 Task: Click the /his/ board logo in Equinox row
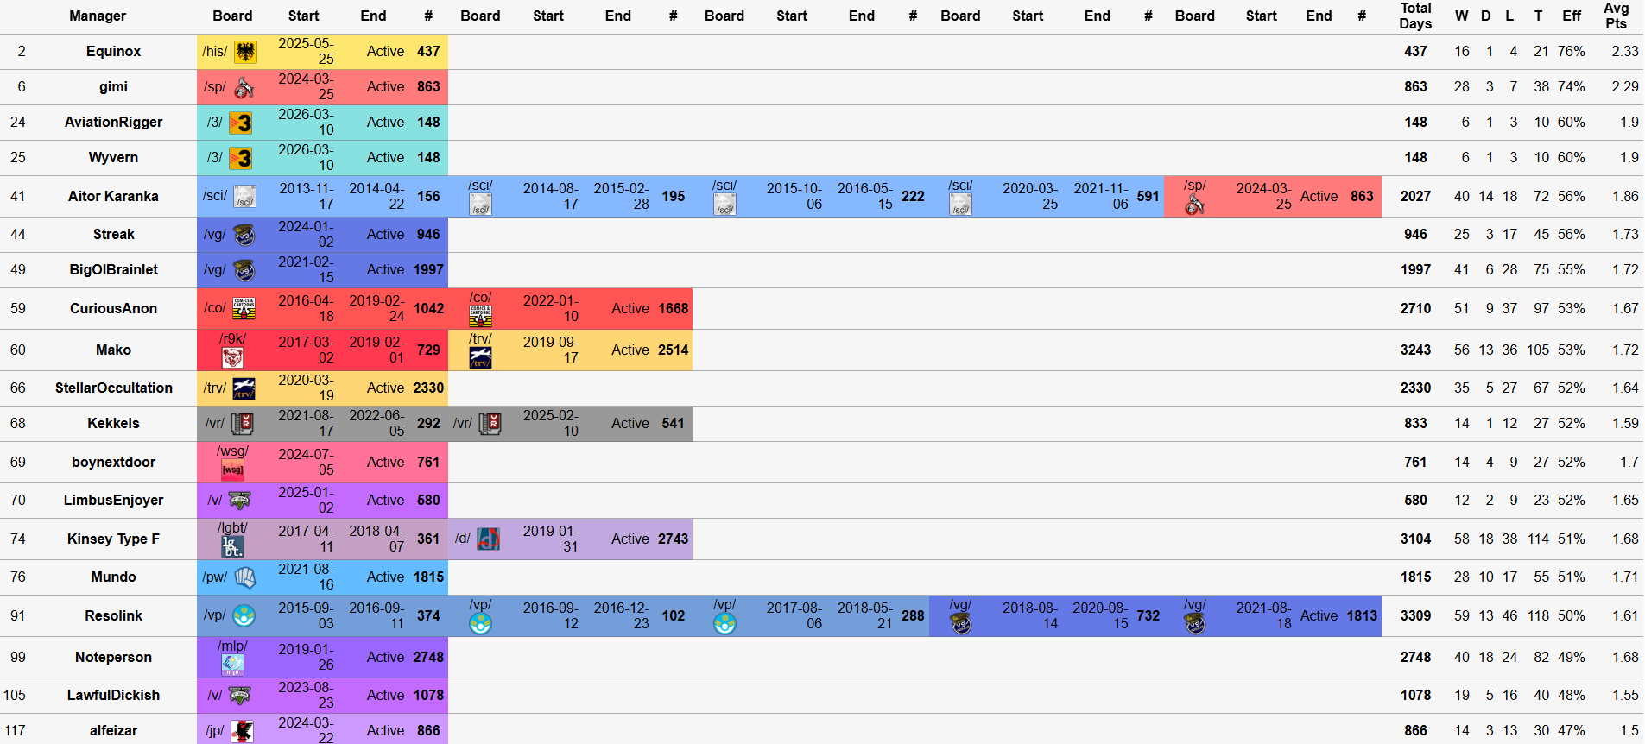tap(246, 52)
